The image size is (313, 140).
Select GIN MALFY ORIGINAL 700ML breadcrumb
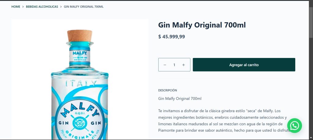(84, 7)
